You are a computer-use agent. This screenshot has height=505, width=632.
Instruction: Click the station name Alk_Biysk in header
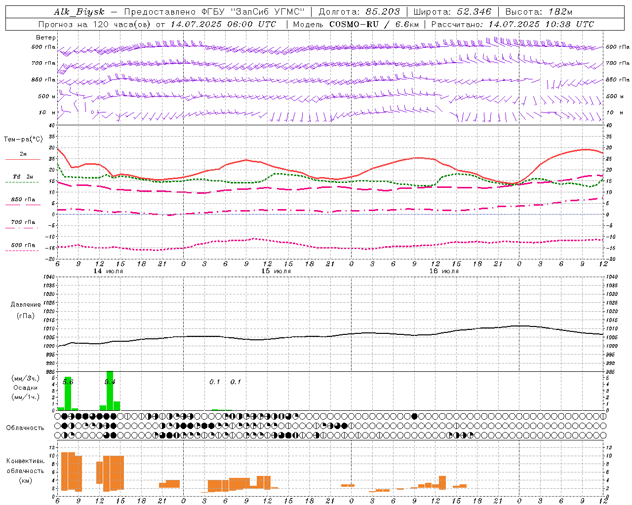coord(79,12)
